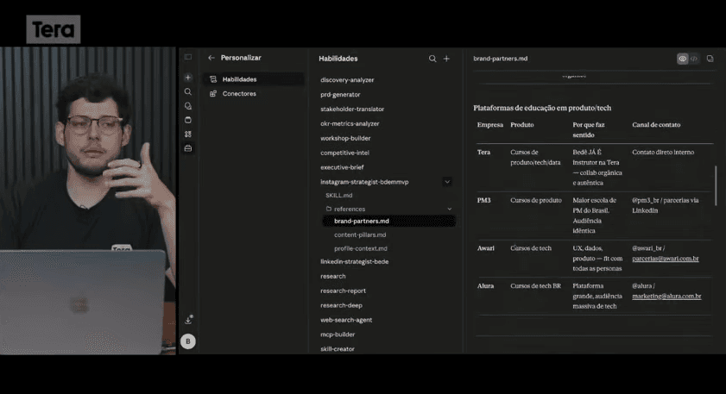Switch to raw code view
The width and height of the screenshot is (726, 394).
694,59
